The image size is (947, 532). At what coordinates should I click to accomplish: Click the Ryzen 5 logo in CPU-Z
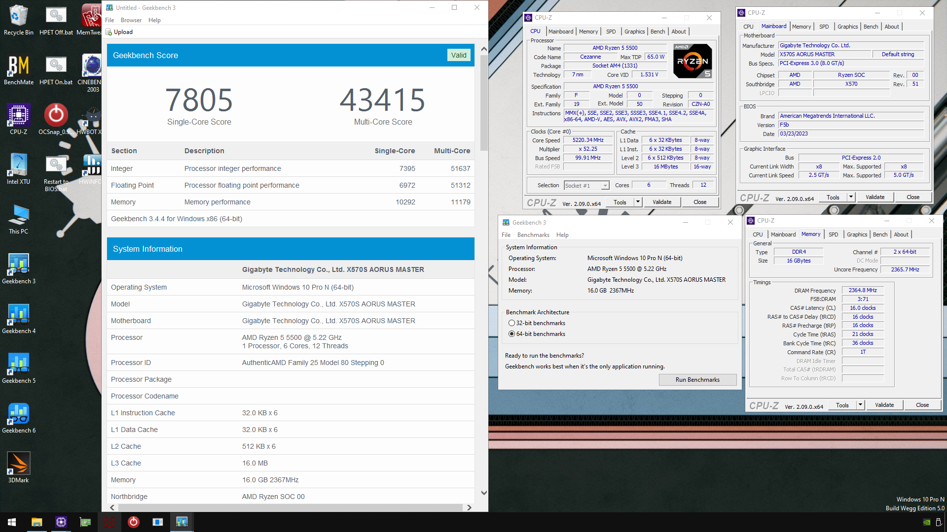[692, 61]
